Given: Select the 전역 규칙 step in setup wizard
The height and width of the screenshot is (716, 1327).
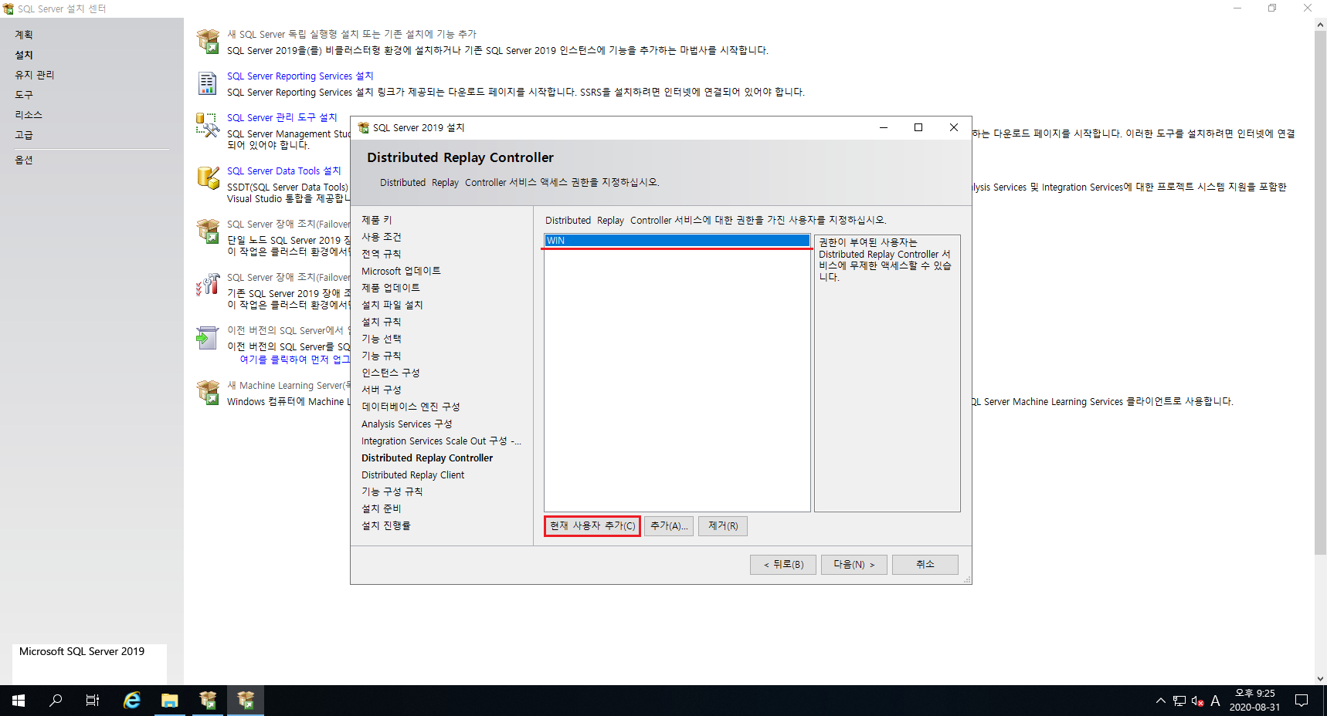Looking at the screenshot, I should 382,254.
